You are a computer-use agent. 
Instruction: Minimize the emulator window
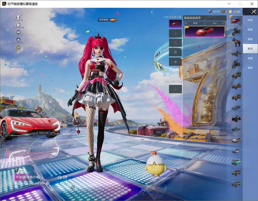pyautogui.click(x=229, y=4)
